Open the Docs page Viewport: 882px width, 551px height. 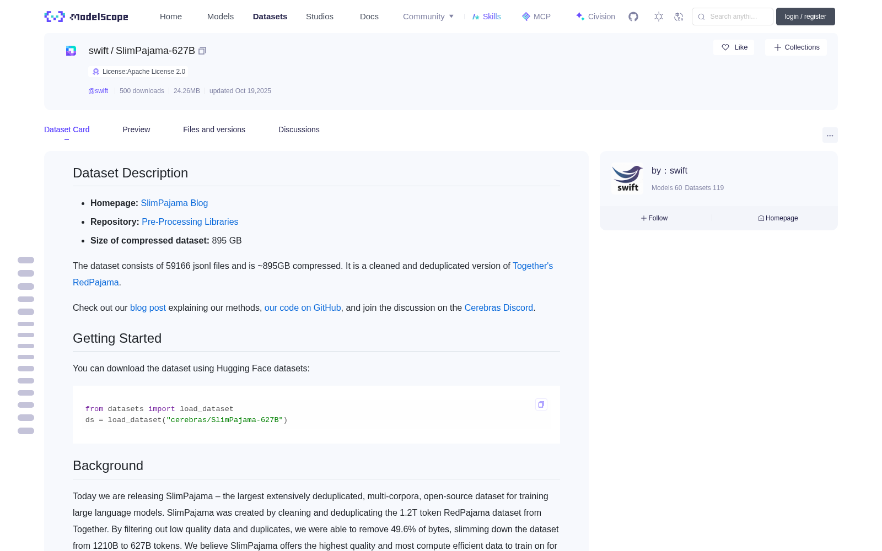(369, 17)
